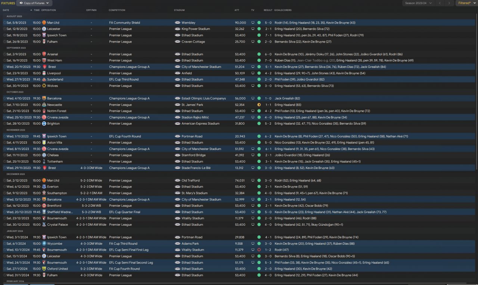Sort fixtures by the Result column header
Image resolution: width=478 pixels, height=285 pixels.
[268, 10]
